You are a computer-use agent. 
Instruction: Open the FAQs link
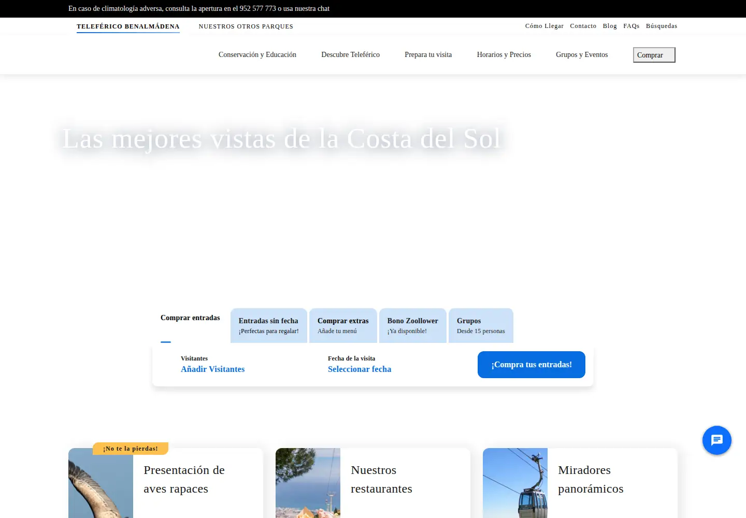632,26
